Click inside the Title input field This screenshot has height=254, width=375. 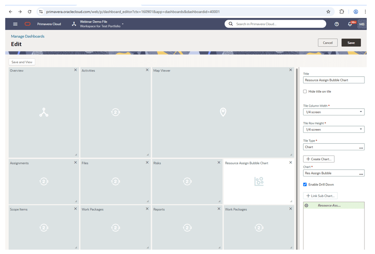[x=334, y=80]
